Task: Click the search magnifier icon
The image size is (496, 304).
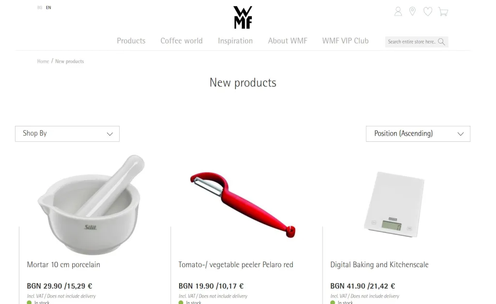Action: (x=442, y=42)
